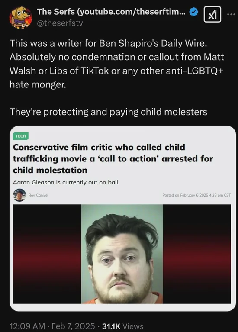
Task: Open the Grok xI icon
Action: 212,14
